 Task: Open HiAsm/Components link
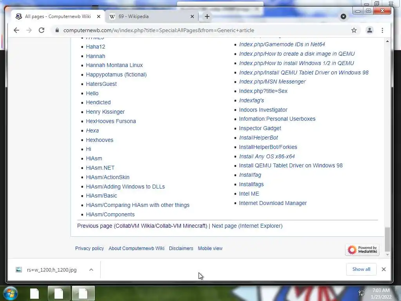coord(110,214)
